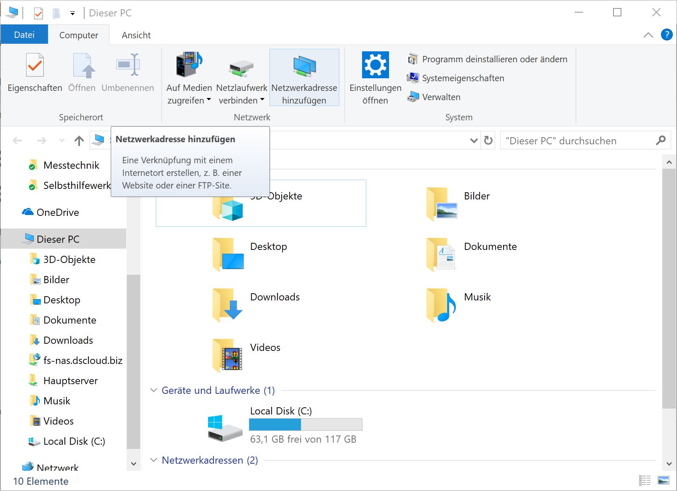Open the Datei tab
The width and height of the screenshot is (677, 491).
(24, 35)
